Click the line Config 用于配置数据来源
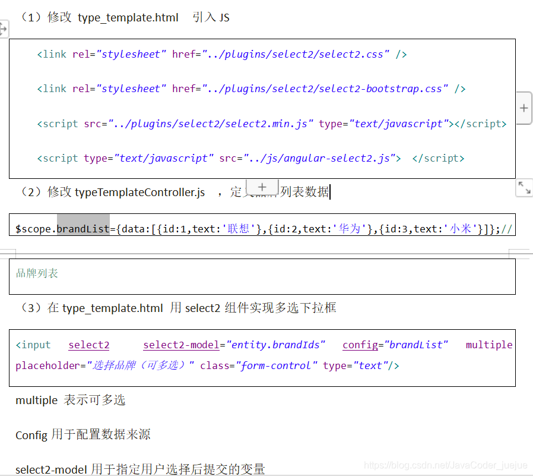 click(83, 435)
